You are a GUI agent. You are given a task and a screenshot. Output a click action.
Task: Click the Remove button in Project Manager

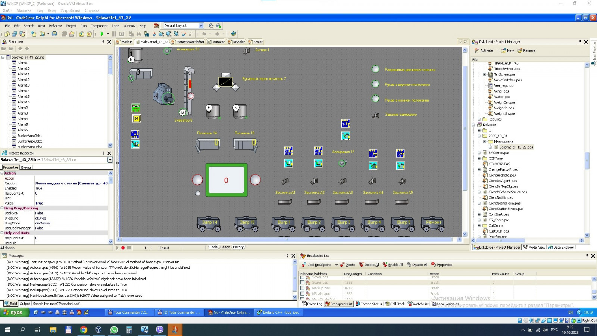tap(526, 50)
